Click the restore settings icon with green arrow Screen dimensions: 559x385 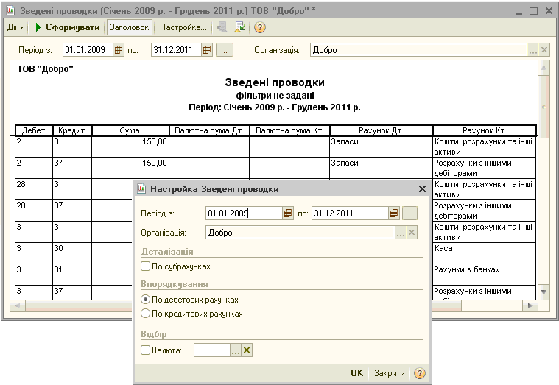pos(239,27)
